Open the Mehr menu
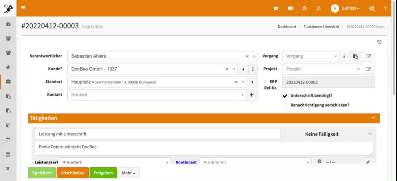Image resolution: width=397 pixels, height=181 pixels. tap(129, 173)
